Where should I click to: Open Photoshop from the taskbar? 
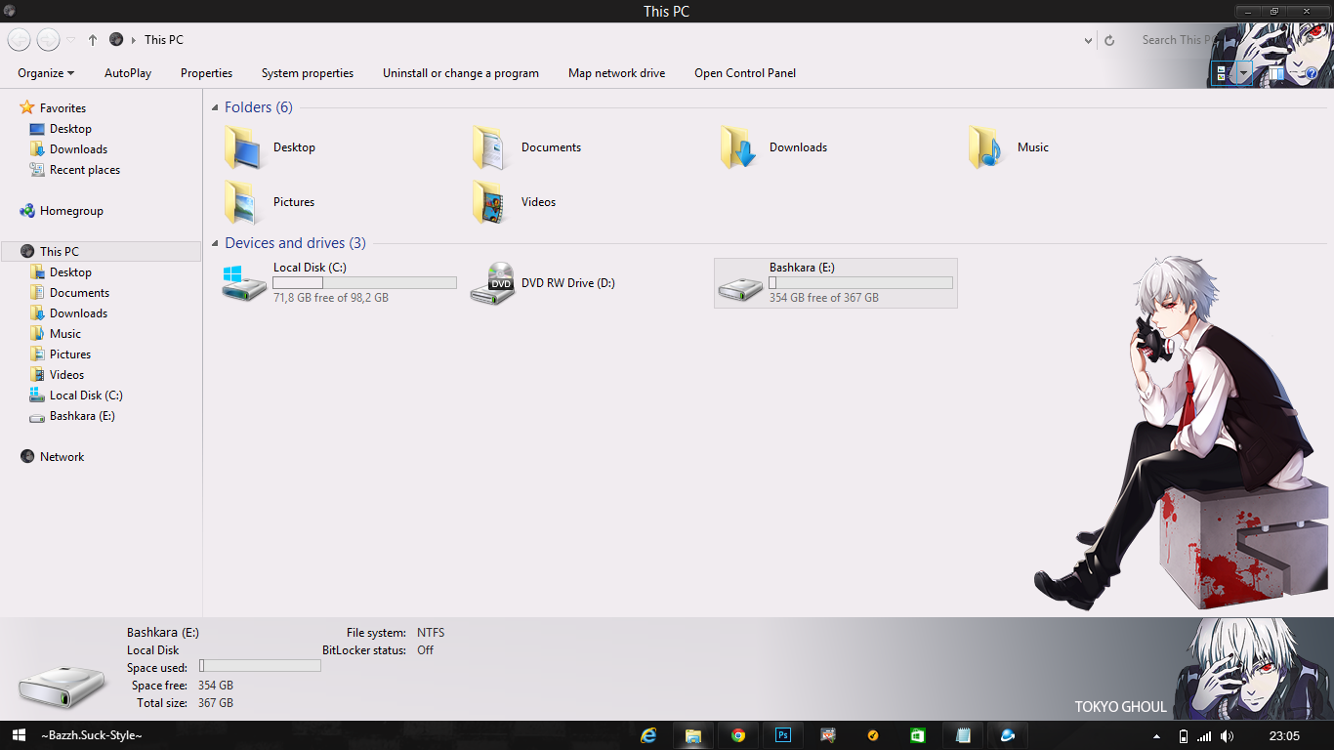pos(783,735)
